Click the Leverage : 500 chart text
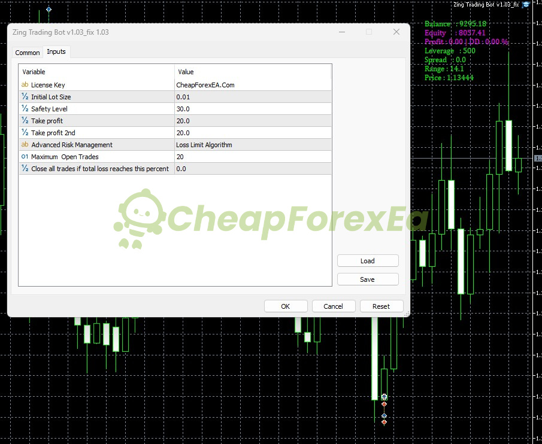This screenshot has height=444, width=542. coord(450,51)
